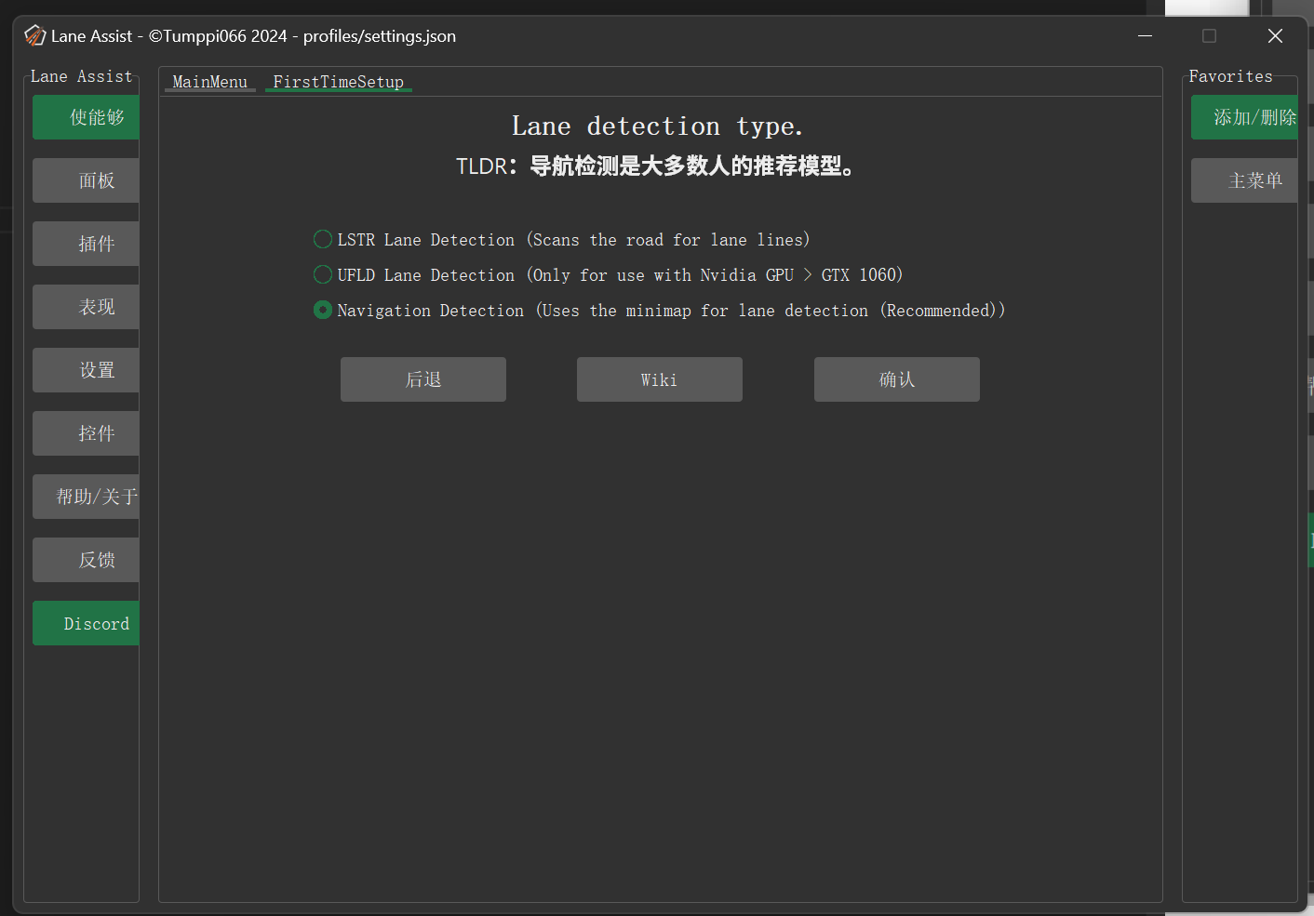The height and width of the screenshot is (916, 1314).
Task: Select the UFLD Lane Detection option
Action: [x=322, y=274]
